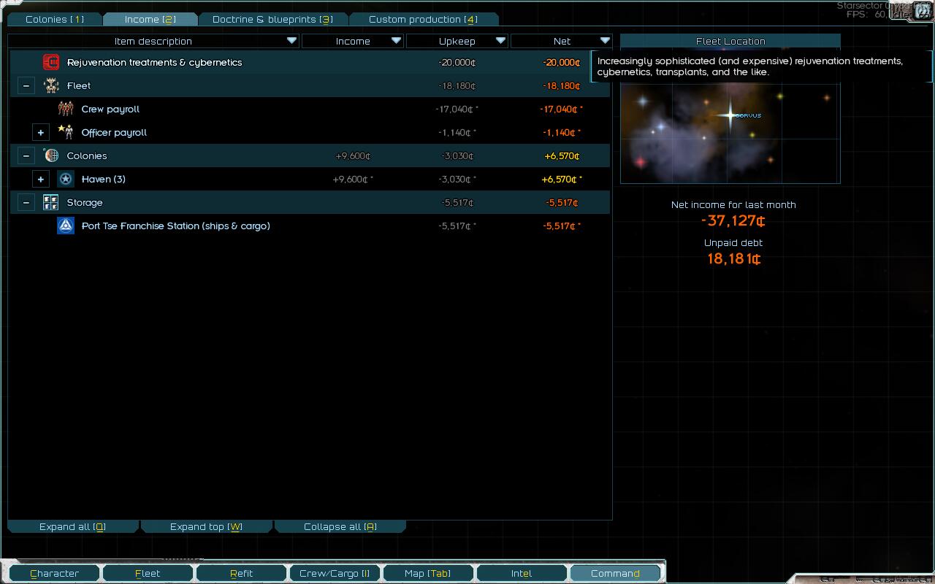The height and width of the screenshot is (584, 935).
Task: Click the Expand all button
Action: point(72,526)
